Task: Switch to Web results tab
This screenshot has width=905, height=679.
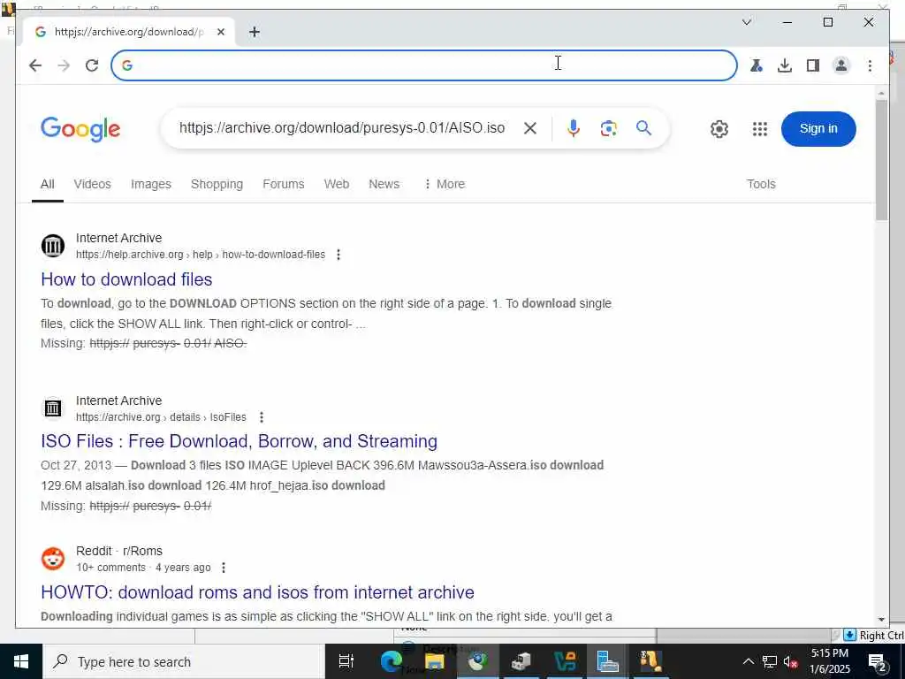Action: coord(337,184)
